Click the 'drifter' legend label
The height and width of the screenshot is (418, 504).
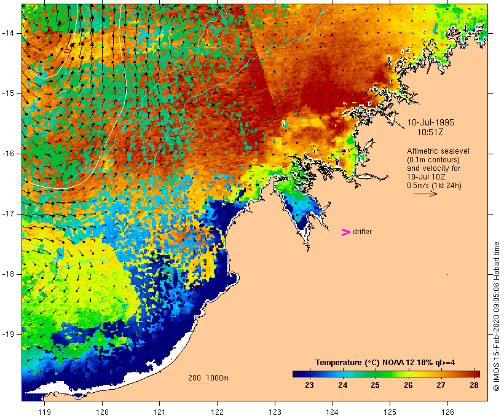(x=362, y=232)
